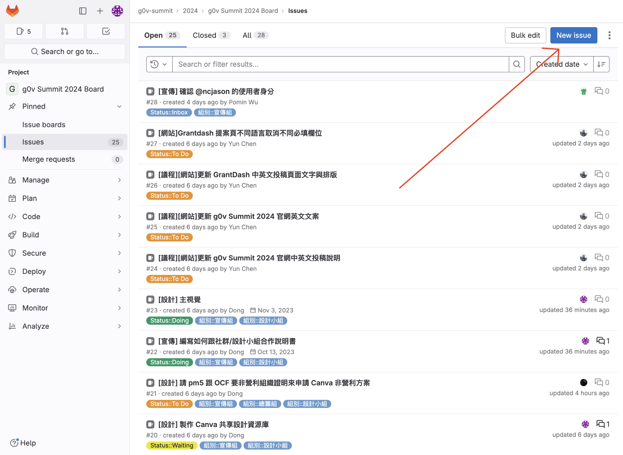Click the Search or filter results field
623x455 pixels.
pos(340,64)
